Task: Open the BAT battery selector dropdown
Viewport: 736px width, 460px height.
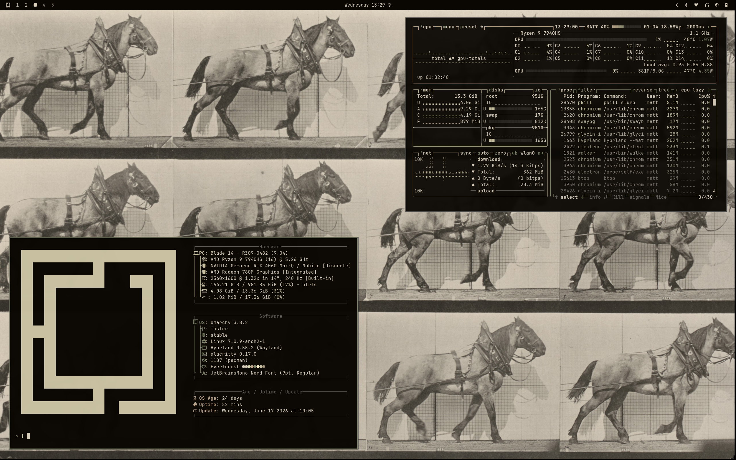Action: tap(592, 27)
